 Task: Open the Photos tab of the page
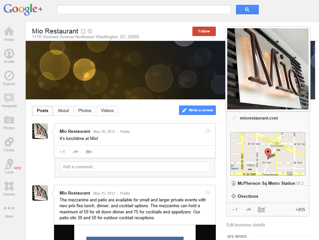(85, 111)
